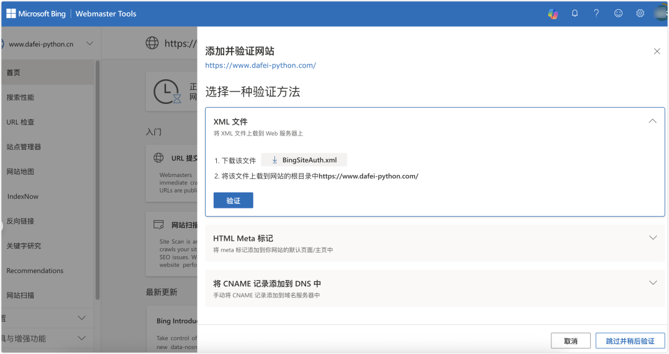Open the user account avatar
The width and height of the screenshot is (669, 354).
point(662,13)
